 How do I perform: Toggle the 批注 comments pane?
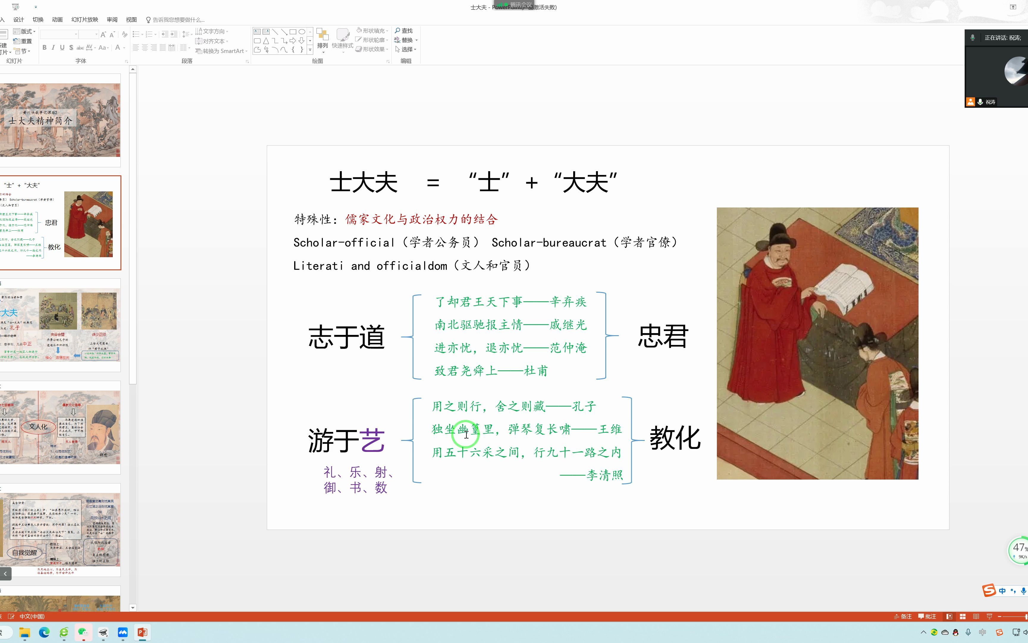(x=927, y=616)
